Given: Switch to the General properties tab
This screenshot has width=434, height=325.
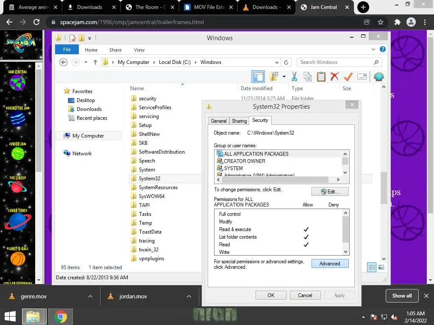Looking at the screenshot, I should point(219,121).
